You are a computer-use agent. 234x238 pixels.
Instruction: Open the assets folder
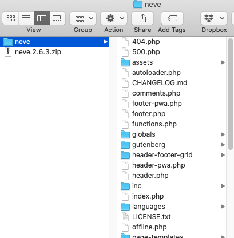(x=172, y=62)
